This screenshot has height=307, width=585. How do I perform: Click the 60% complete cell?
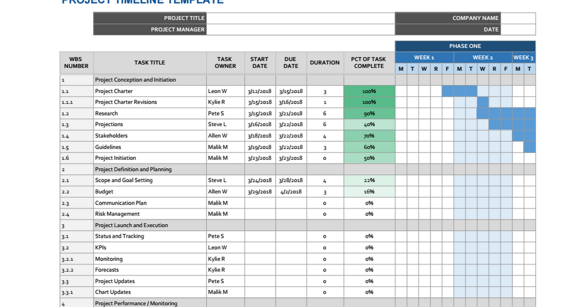pyautogui.click(x=369, y=147)
